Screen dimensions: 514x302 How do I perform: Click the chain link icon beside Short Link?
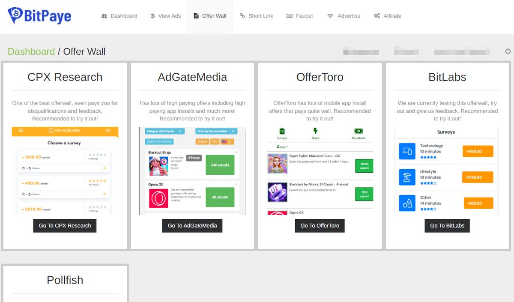pyautogui.click(x=242, y=16)
